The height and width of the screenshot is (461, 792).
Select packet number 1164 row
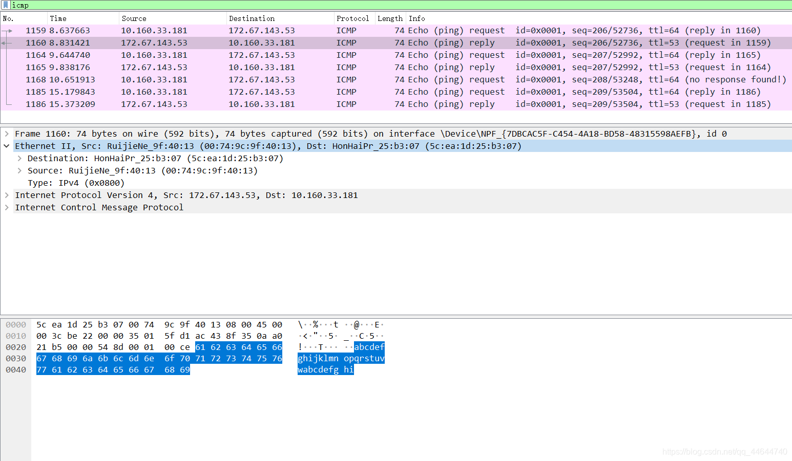tap(396, 55)
